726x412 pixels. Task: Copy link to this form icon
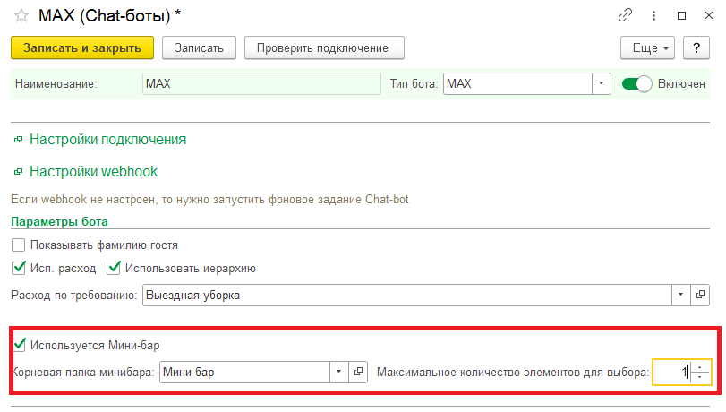point(625,16)
